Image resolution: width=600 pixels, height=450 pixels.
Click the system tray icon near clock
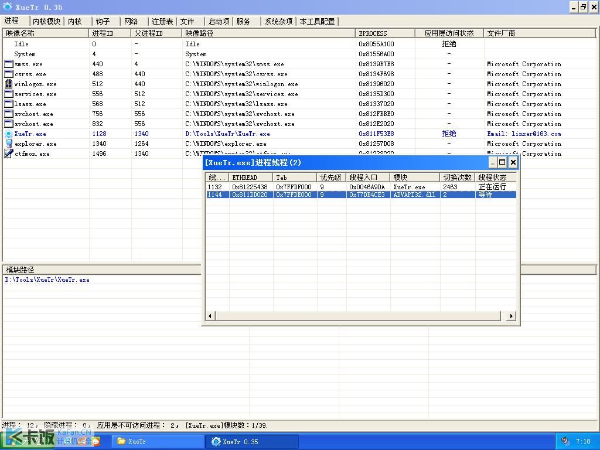tap(565, 441)
